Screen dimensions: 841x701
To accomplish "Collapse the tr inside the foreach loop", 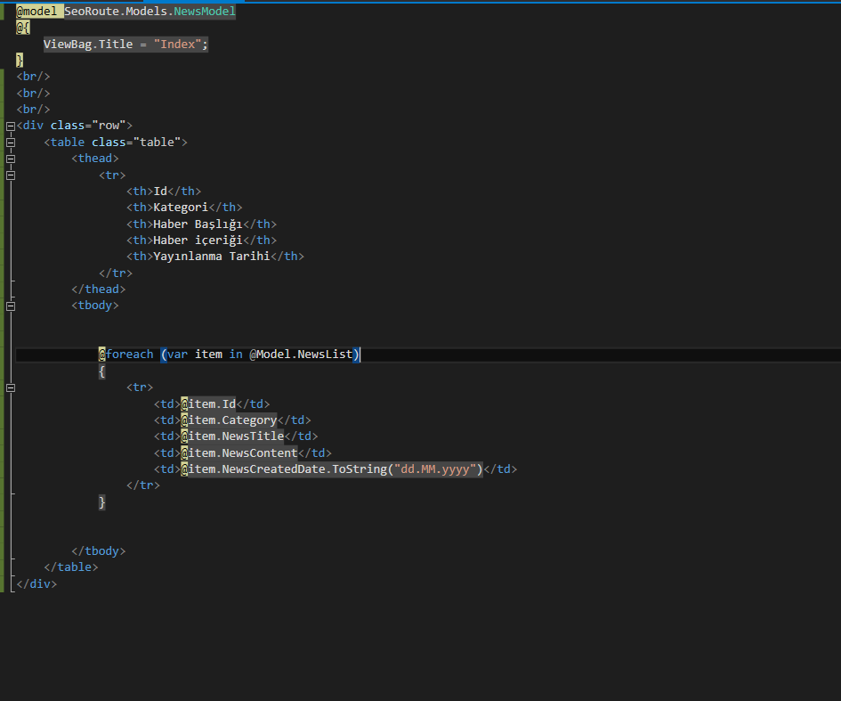I will pos(10,388).
